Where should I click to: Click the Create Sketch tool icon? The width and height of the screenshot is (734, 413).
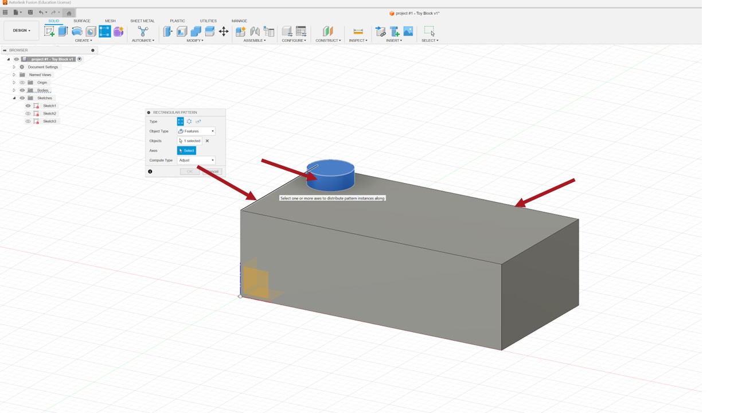49,31
